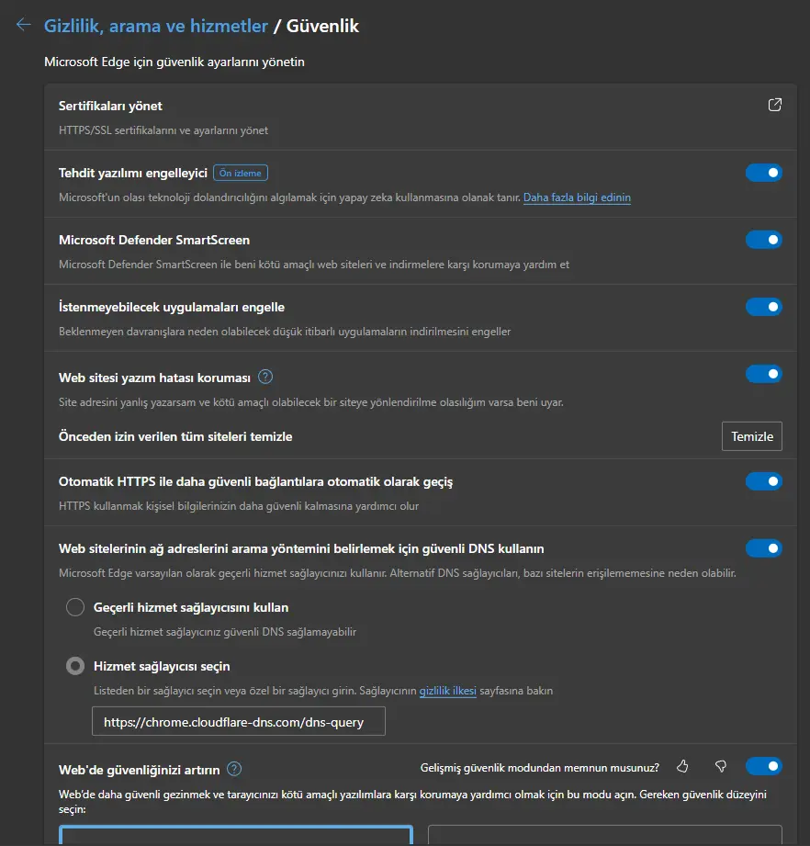Toggle Tehdit yazılımı engelleyici switch
810x846 pixels.
pyautogui.click(x=763, y=173)
